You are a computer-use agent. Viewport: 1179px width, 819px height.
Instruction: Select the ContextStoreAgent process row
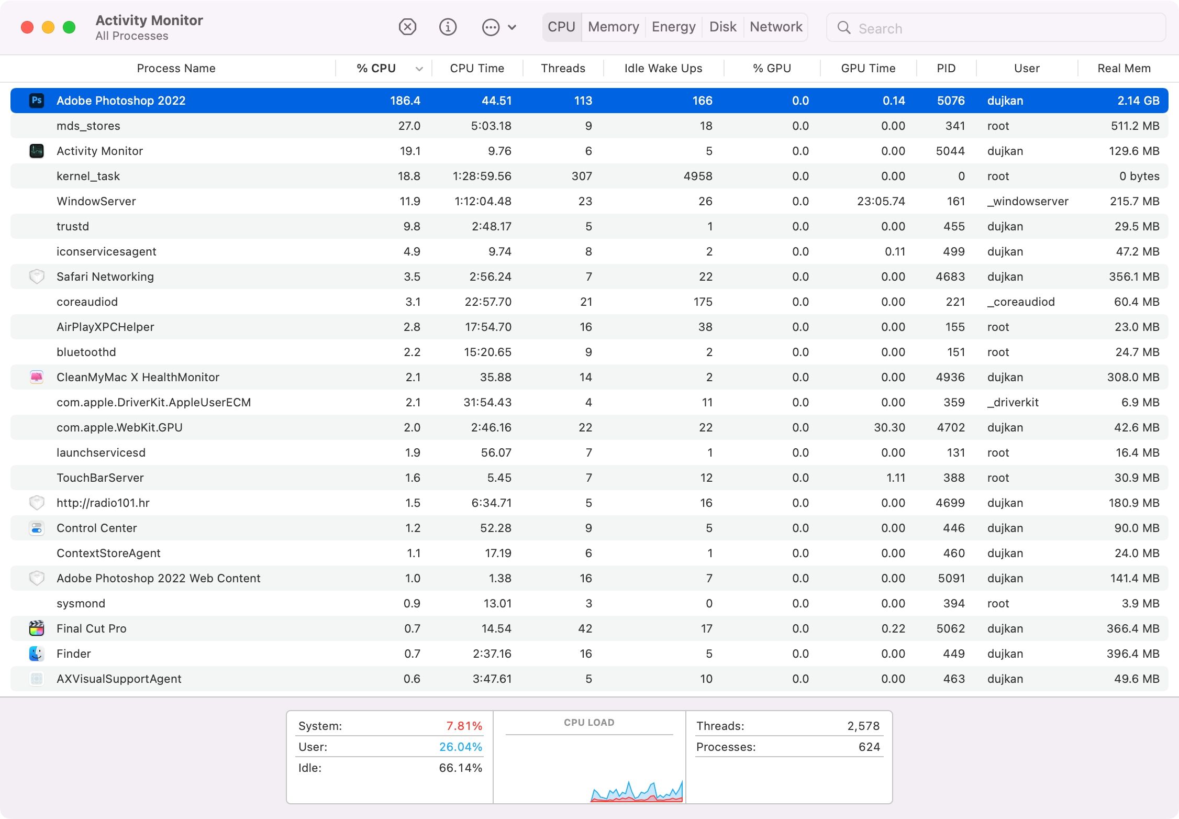[x=589, y=553]
